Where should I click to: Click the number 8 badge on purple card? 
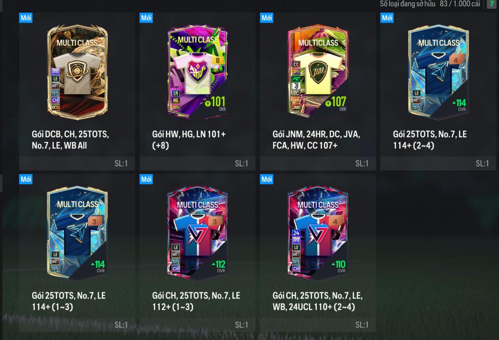pos(218,60)
